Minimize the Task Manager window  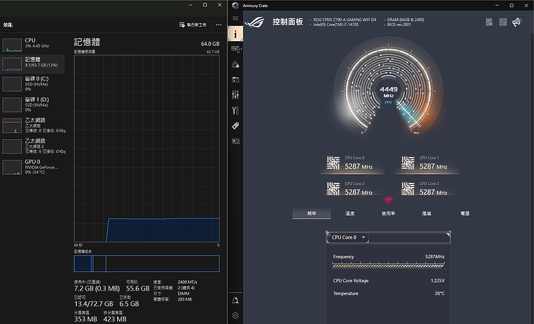[191, 5]
